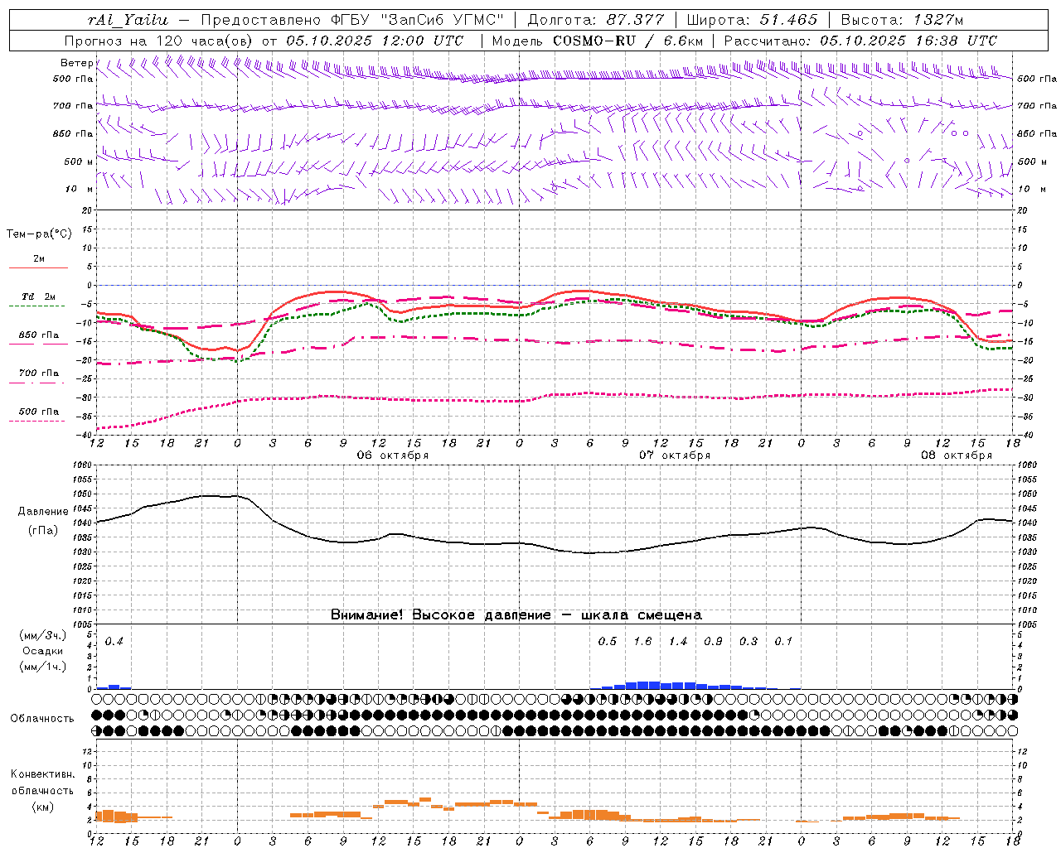1061x848 pixels.
Task: Click the 08 октября date label
Action: (x=956, y=455)
